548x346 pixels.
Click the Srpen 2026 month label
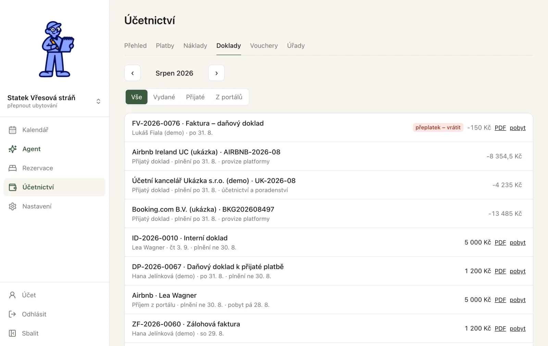[x=174, y=73]
